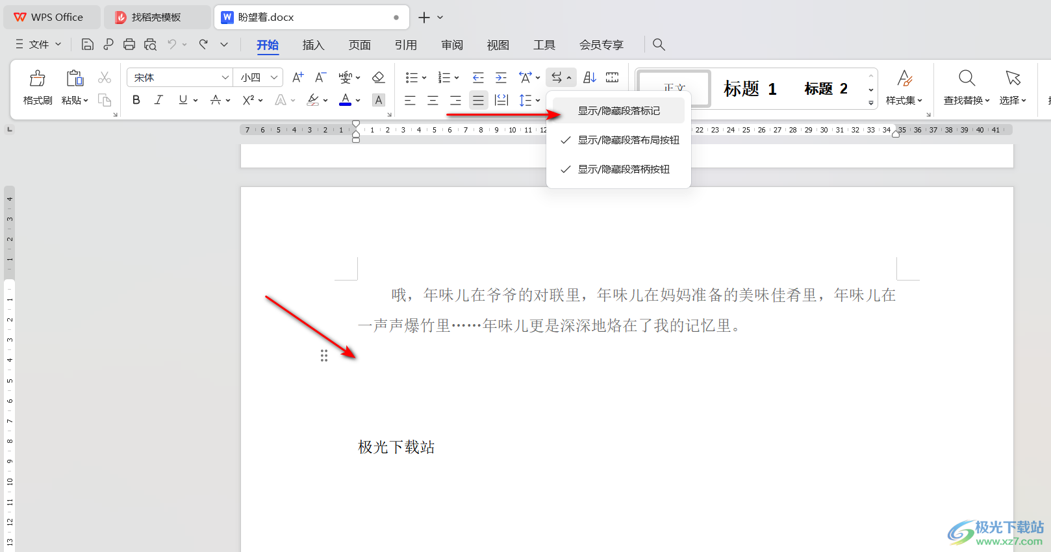Open the 选择 dropdown
Screen dimensions: 1051x552
[1013, 100]
